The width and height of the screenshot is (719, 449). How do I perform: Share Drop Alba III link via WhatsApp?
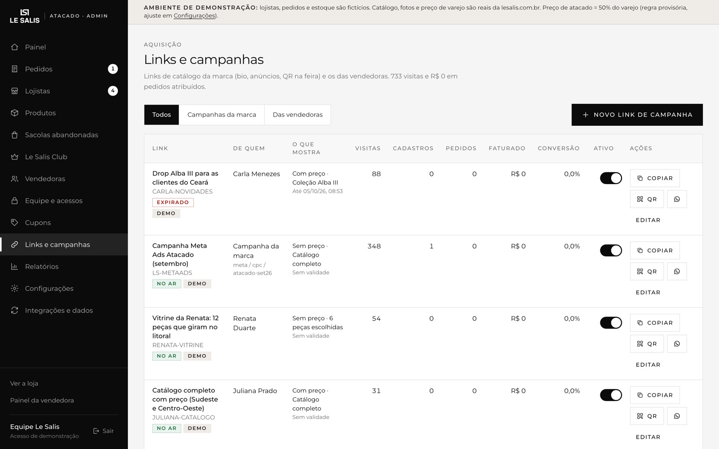pos(677,199)
